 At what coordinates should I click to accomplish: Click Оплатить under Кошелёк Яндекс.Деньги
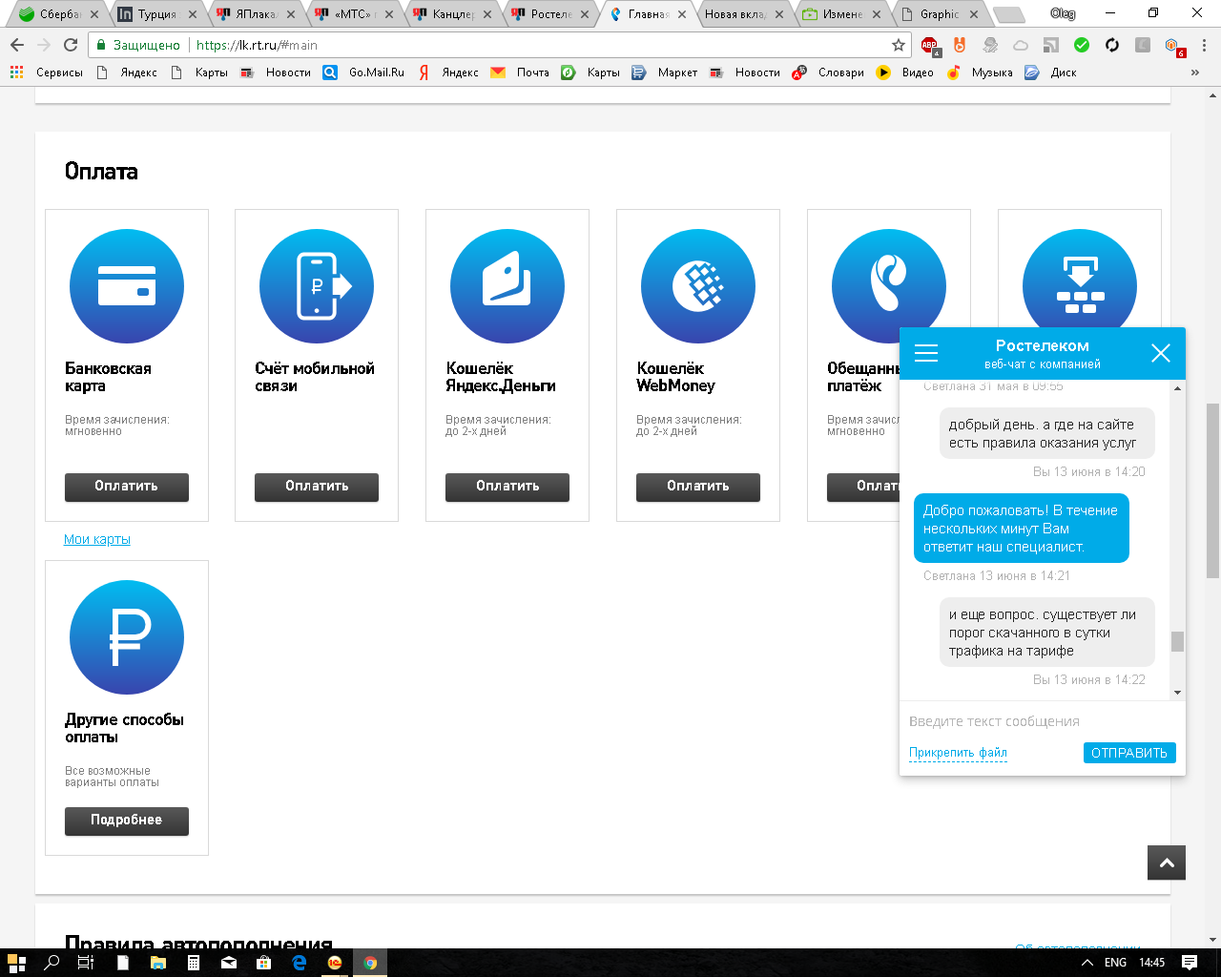click(x=507, y=487)
